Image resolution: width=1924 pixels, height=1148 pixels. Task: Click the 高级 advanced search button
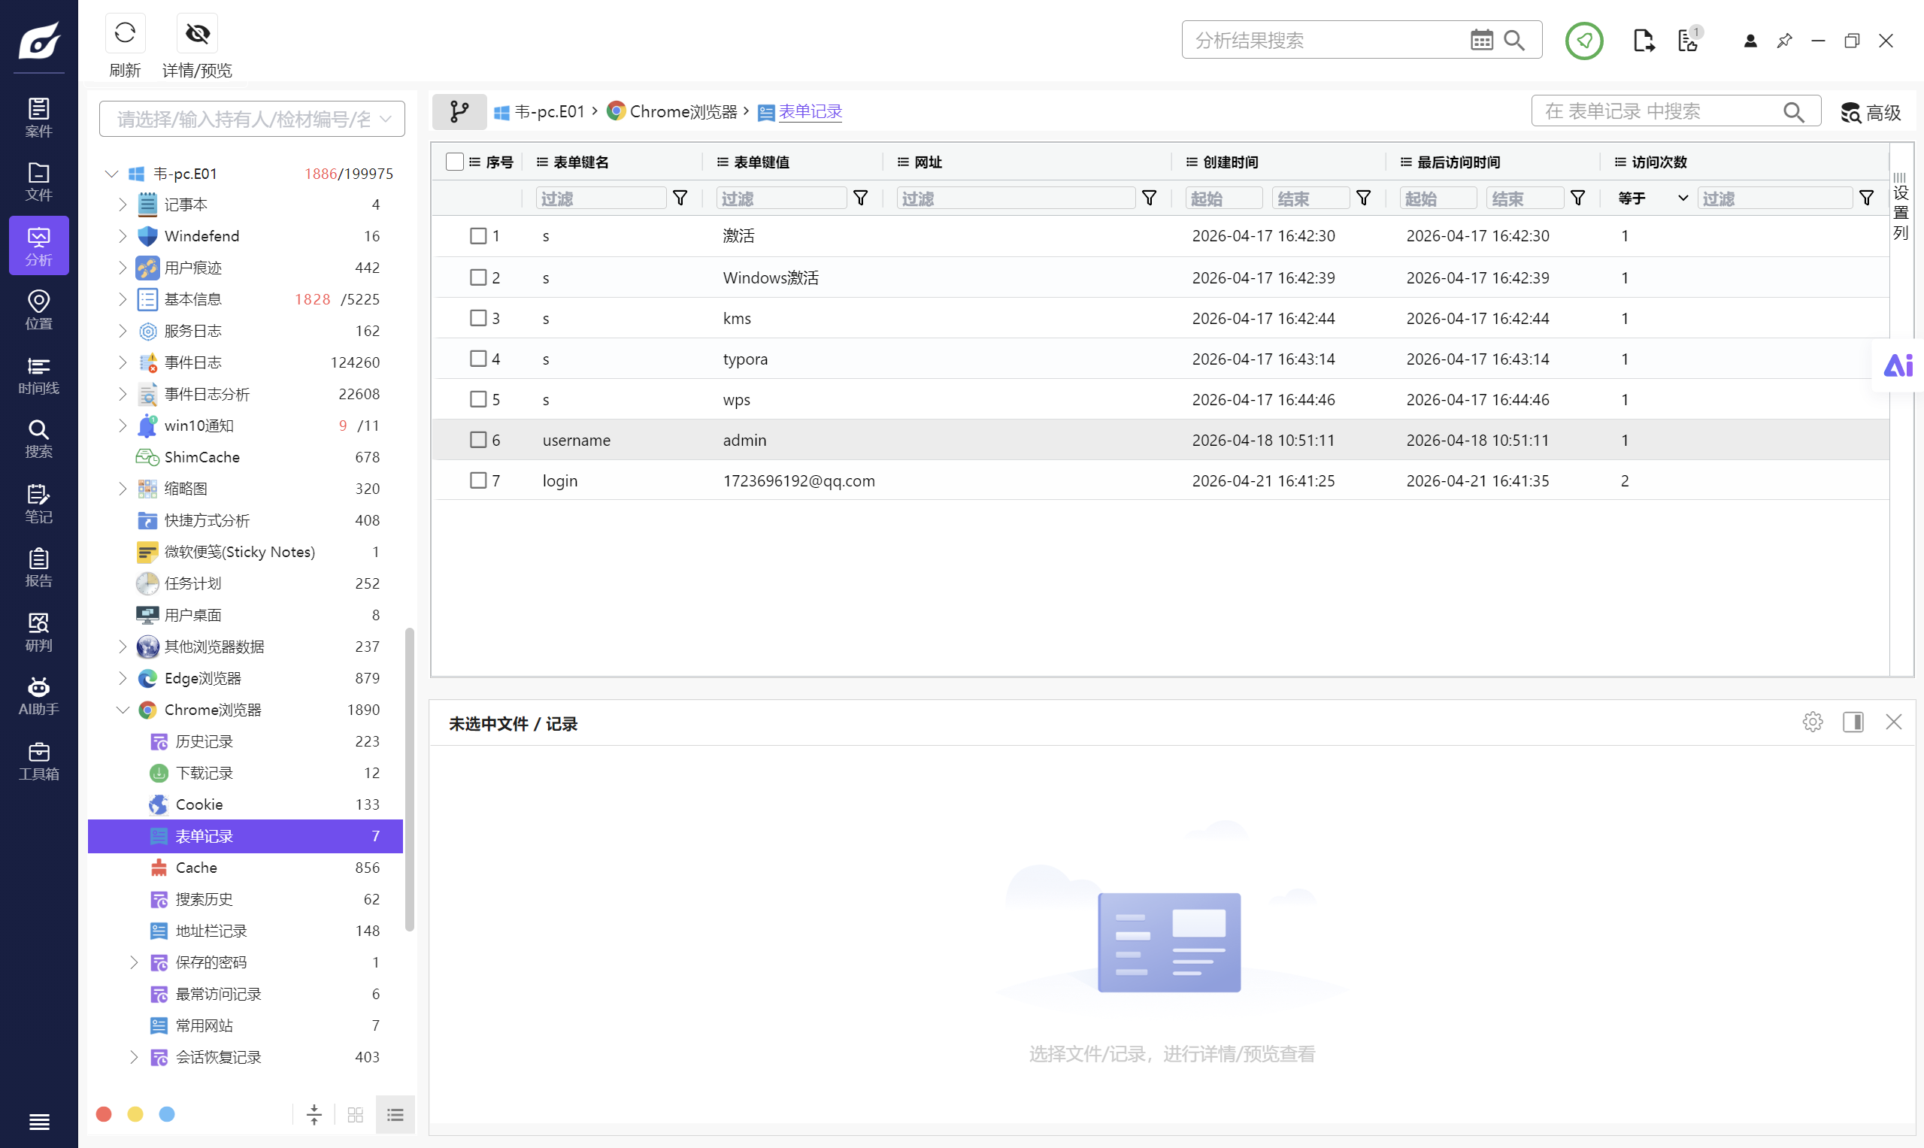tap(1871, 112)
